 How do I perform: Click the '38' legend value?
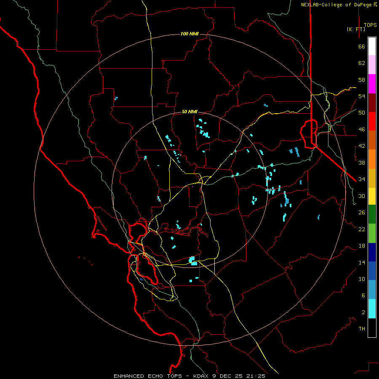362,163
